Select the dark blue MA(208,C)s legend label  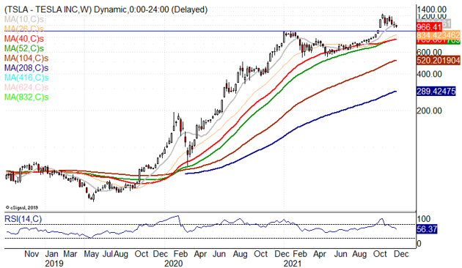tap(26, 67)
